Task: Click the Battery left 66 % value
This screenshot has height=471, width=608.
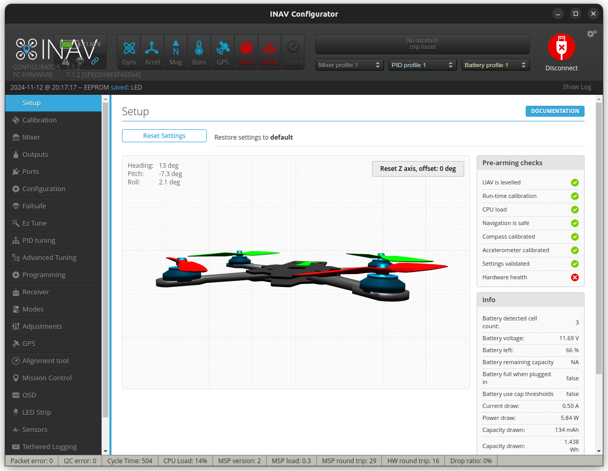Action: point(572,351)
